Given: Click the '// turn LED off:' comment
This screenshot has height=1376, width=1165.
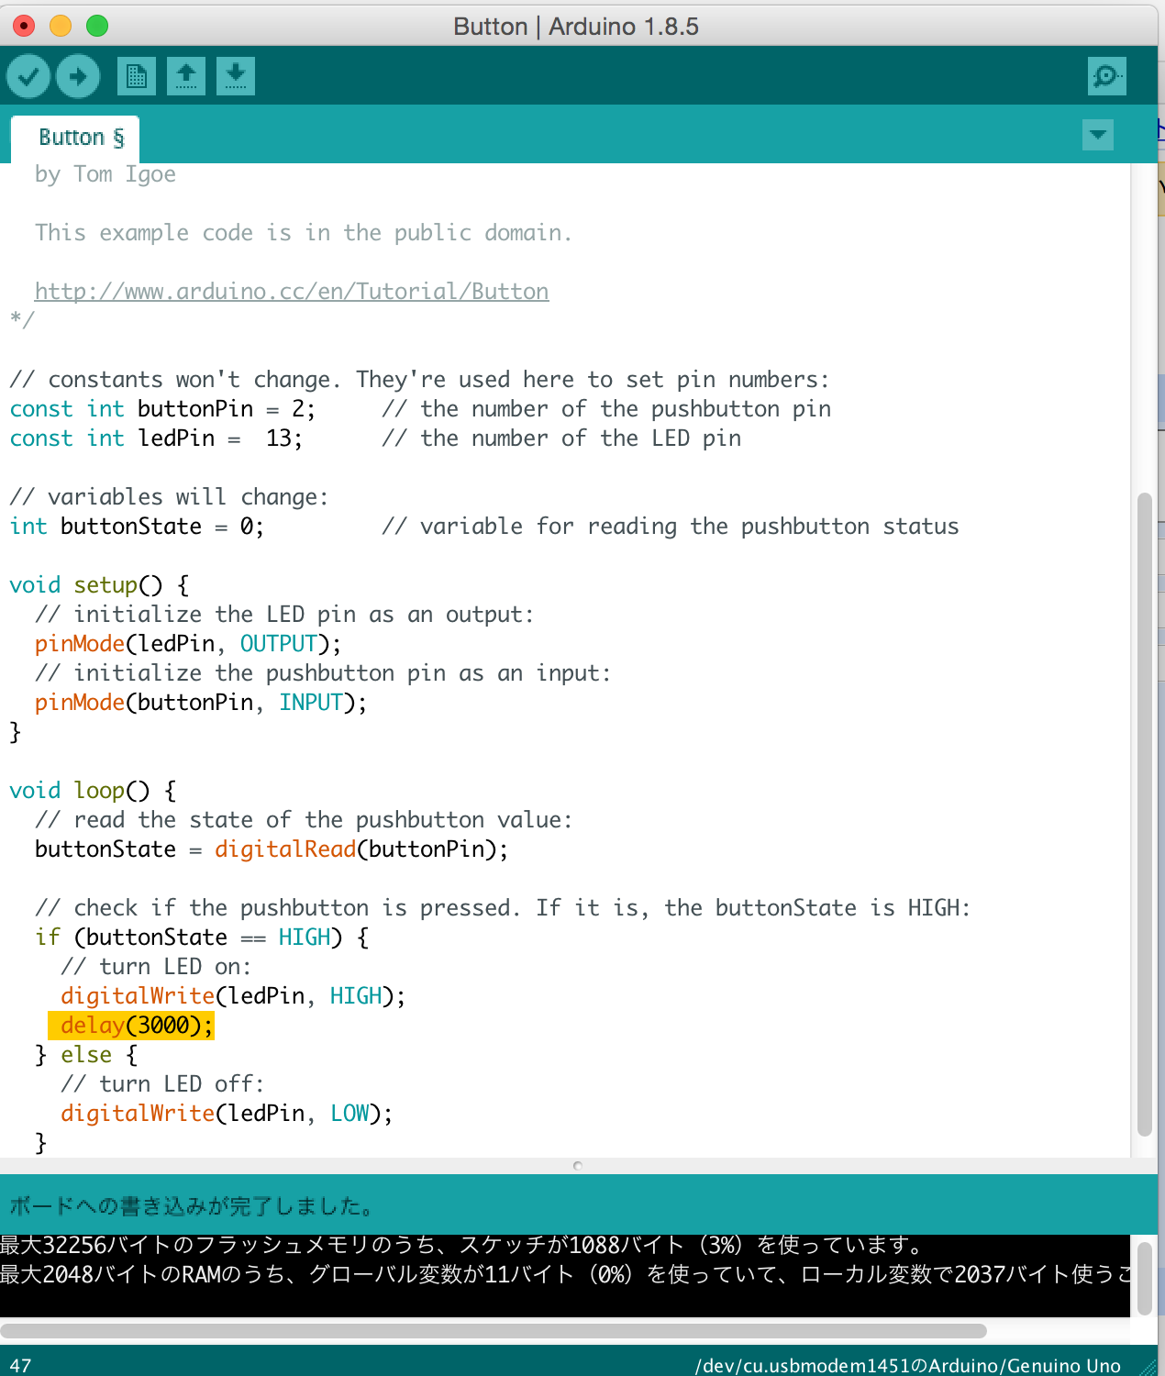Looking at the screenshot, I should (x=162, y=1084).
